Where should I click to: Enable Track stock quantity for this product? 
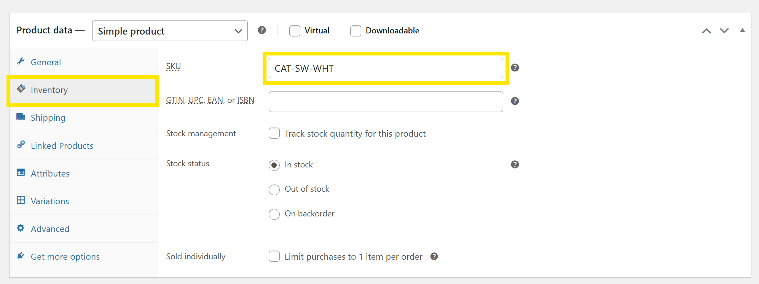(x=274, y=133)
